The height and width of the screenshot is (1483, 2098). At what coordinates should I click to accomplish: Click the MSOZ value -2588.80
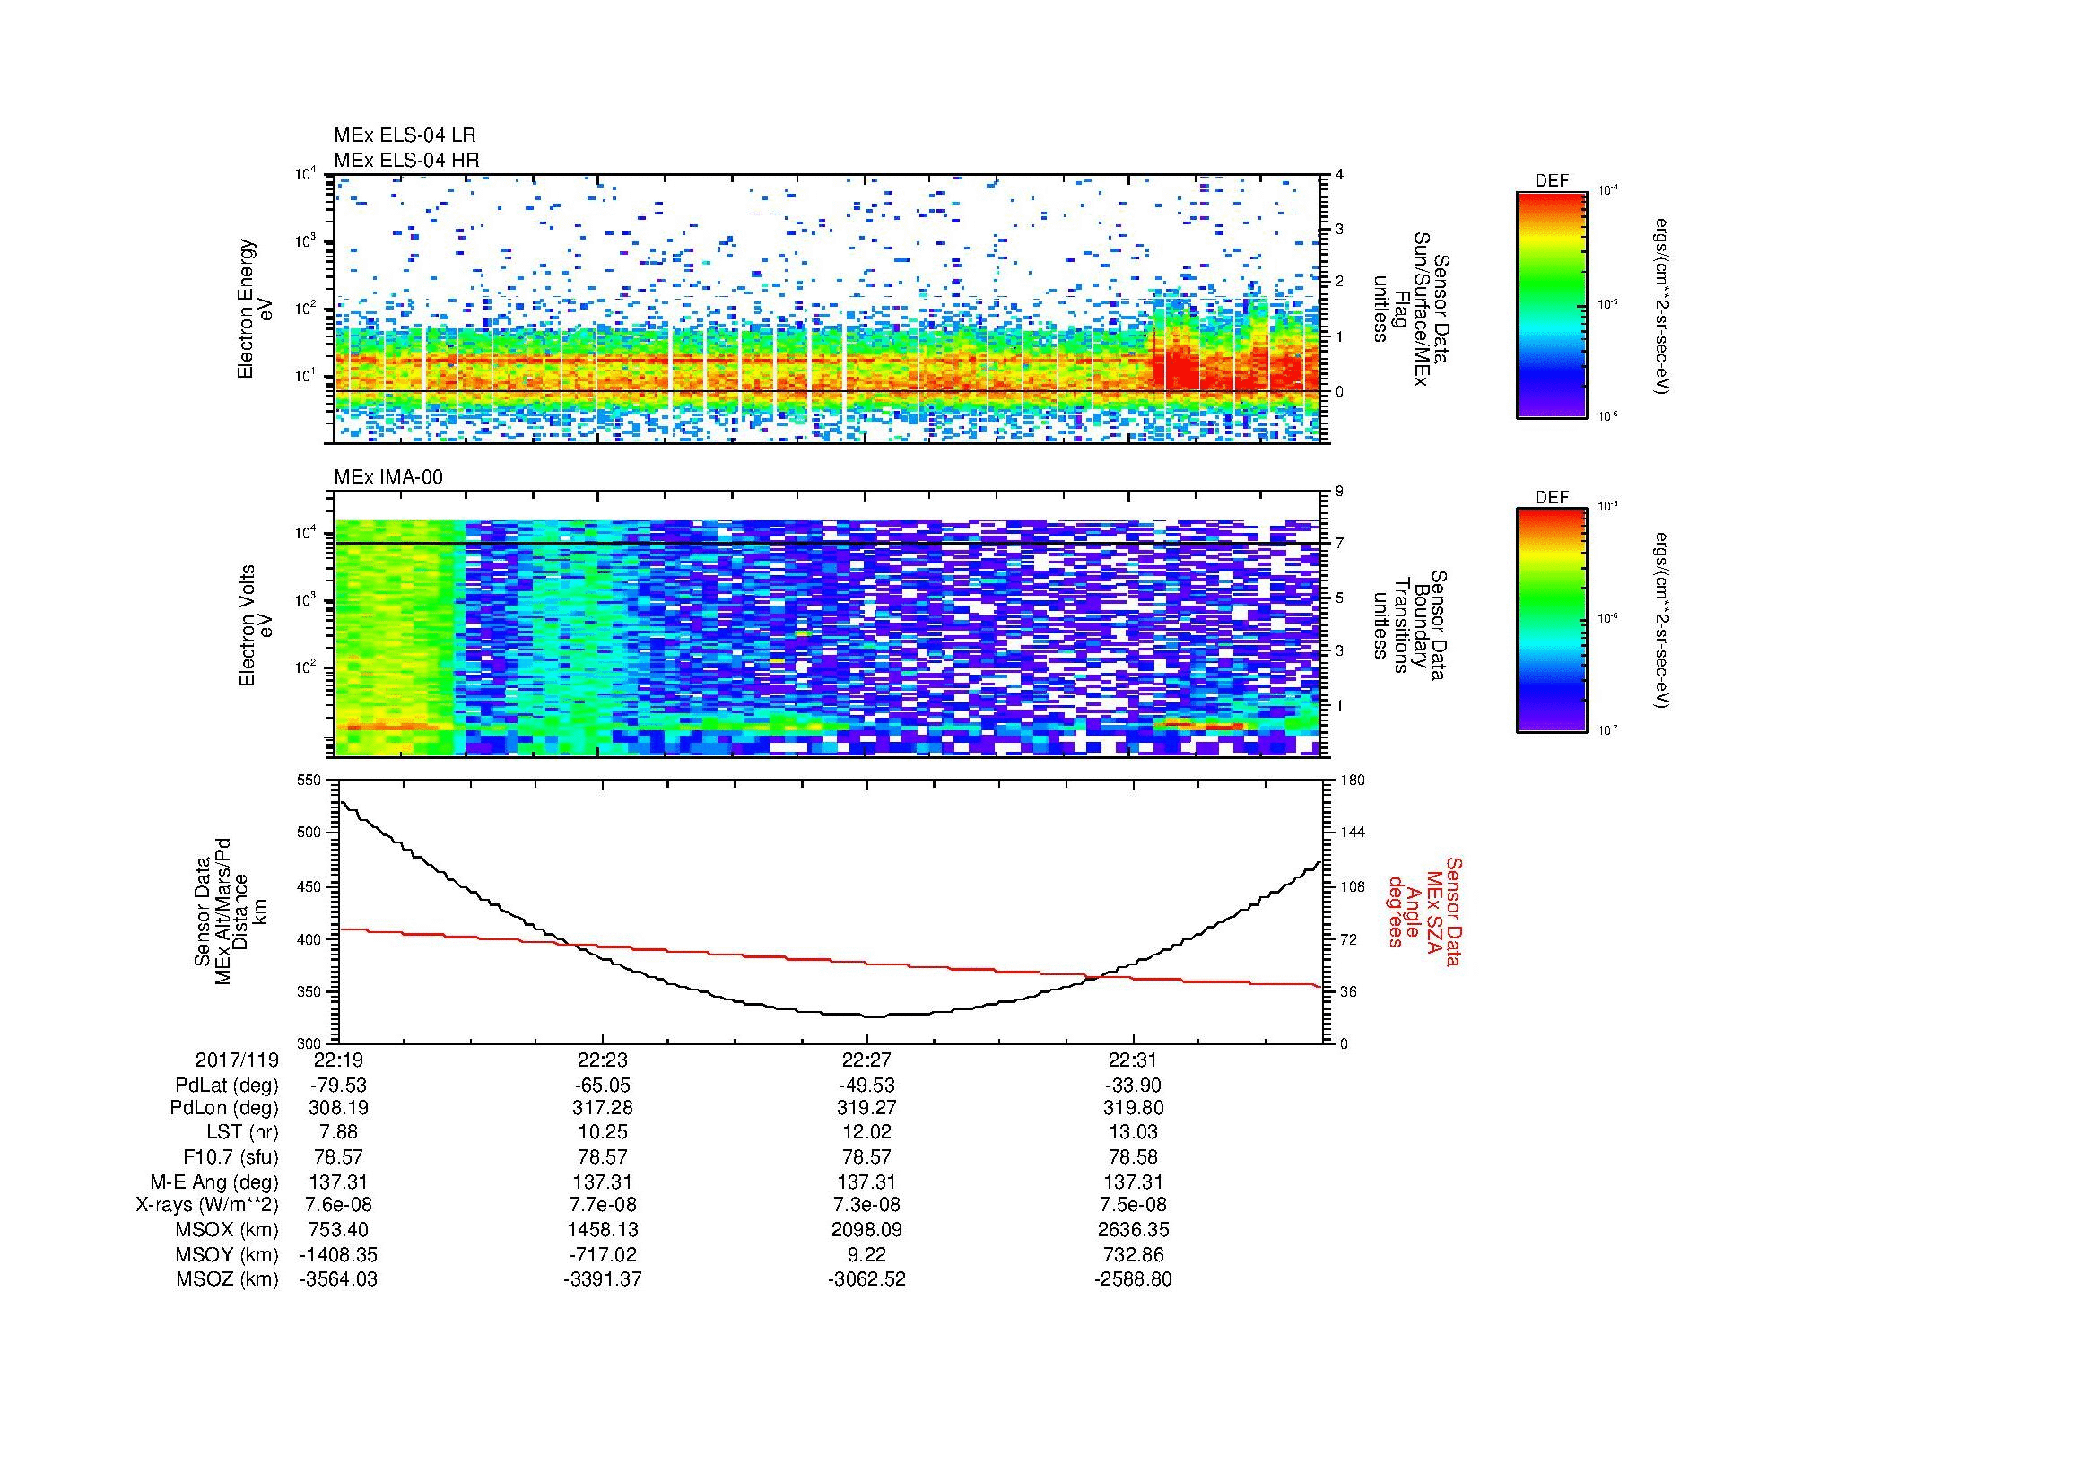click(1133, 1279)
